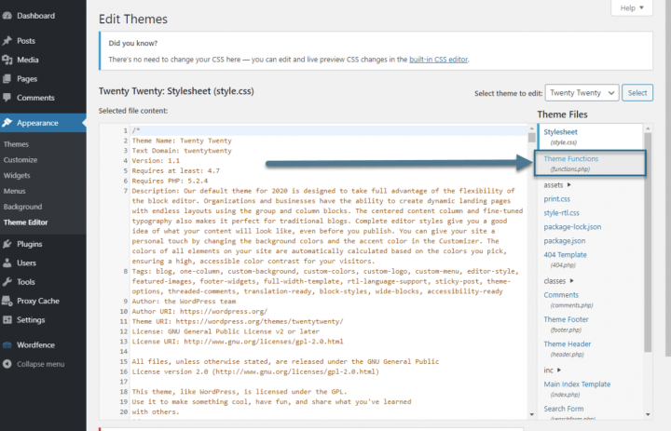The width and height of the screenshot is (671, 431).
Task: Open the Users menu
Action: [x=26, y=263]
